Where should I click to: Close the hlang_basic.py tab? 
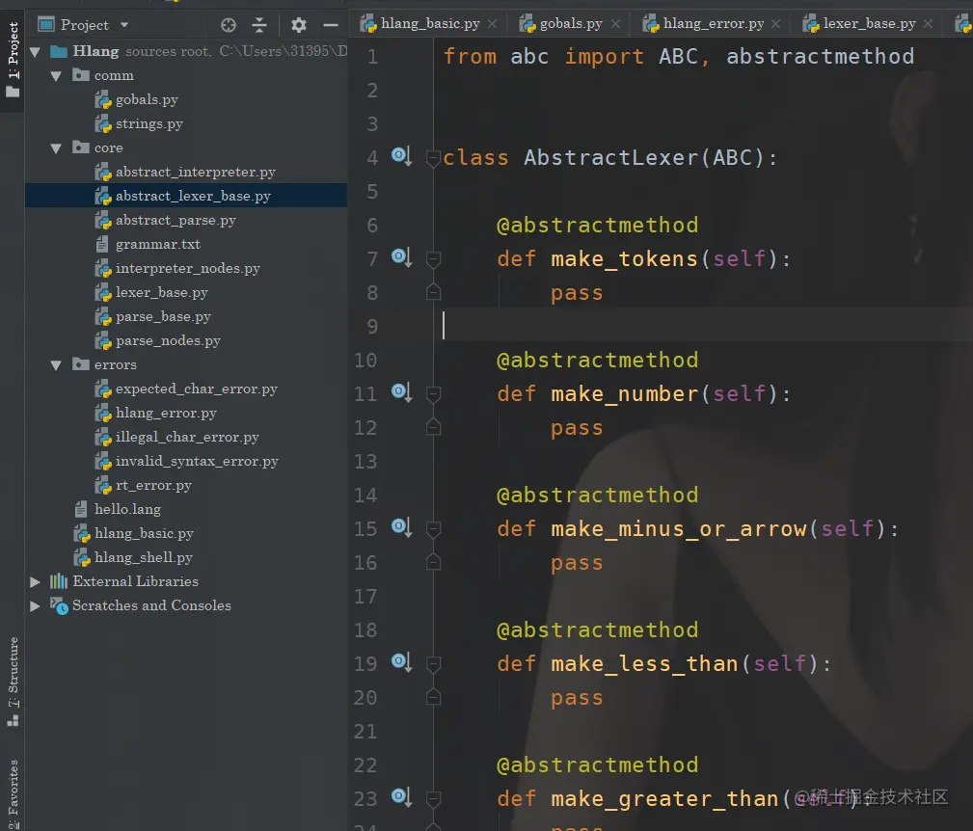click(x=492, y=23)
